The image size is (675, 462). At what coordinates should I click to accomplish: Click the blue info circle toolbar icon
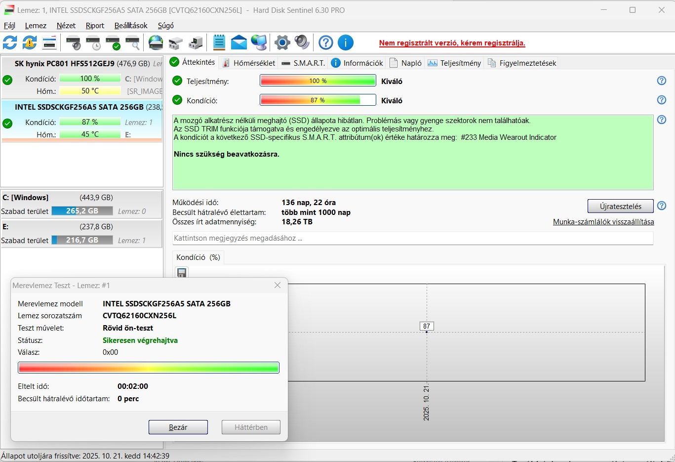346,42
